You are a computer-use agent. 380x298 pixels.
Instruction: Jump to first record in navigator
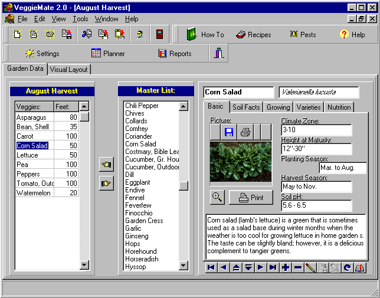tap(211, 267)
